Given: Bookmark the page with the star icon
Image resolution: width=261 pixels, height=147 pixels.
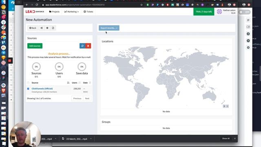Looking at the screenshot, I should click(x=142, y=5).
